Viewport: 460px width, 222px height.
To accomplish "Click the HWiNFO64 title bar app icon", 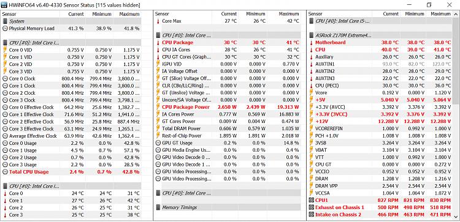I will click(4, 5).
